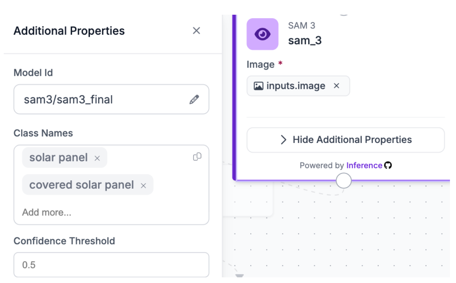456x283 pixels.
Task: Click the pencil edit icon for Model Id
Action: 194,100
